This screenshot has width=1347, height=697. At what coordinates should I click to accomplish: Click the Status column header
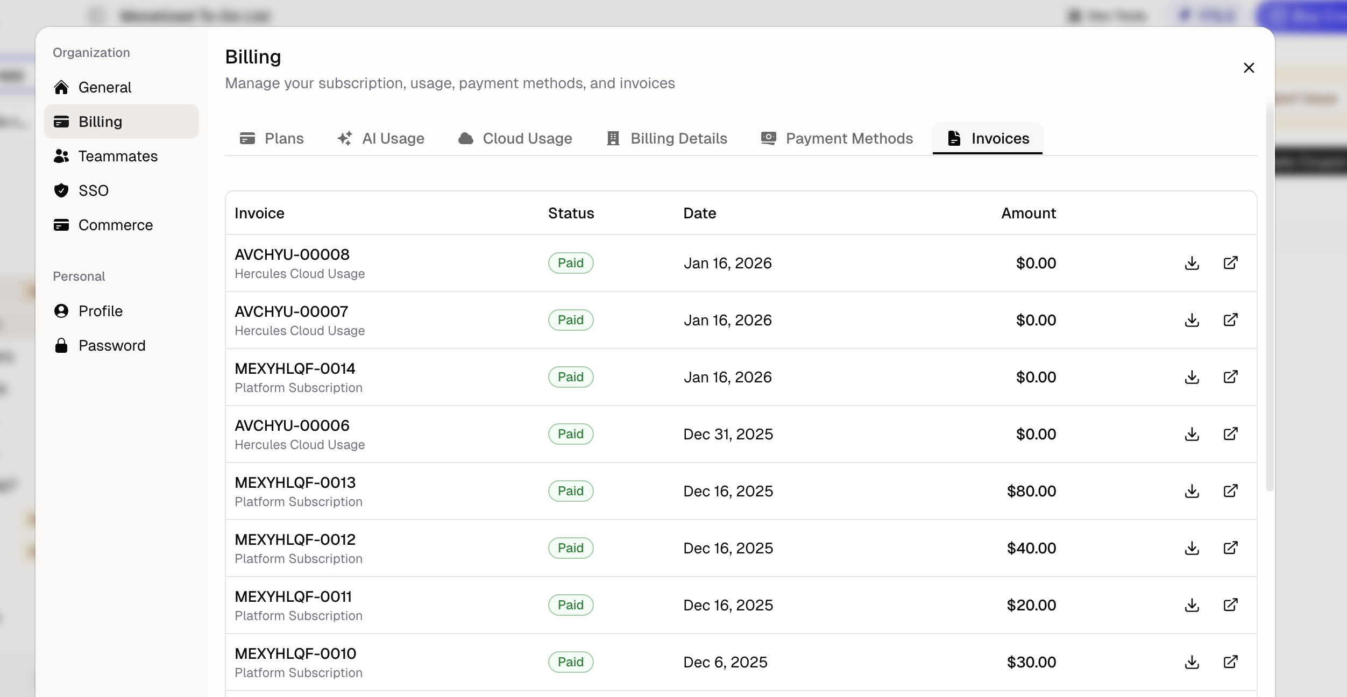coord(571,213)
